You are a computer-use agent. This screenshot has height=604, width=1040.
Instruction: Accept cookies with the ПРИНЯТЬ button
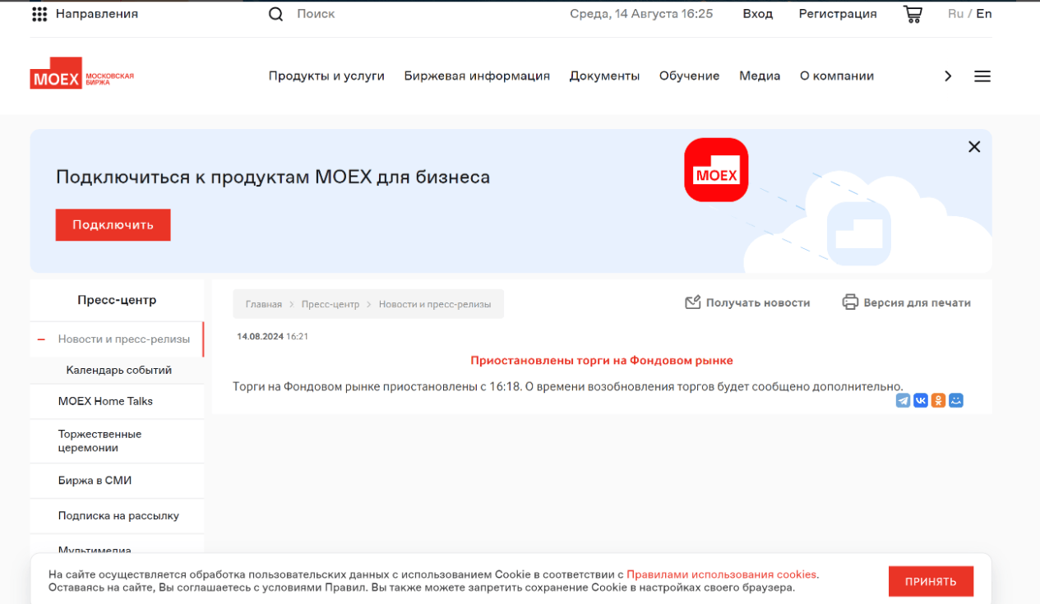point(931,582)
